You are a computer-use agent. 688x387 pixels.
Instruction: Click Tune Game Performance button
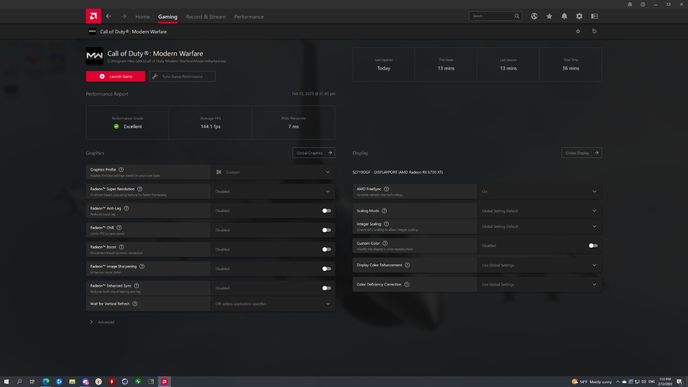[182, 77]
